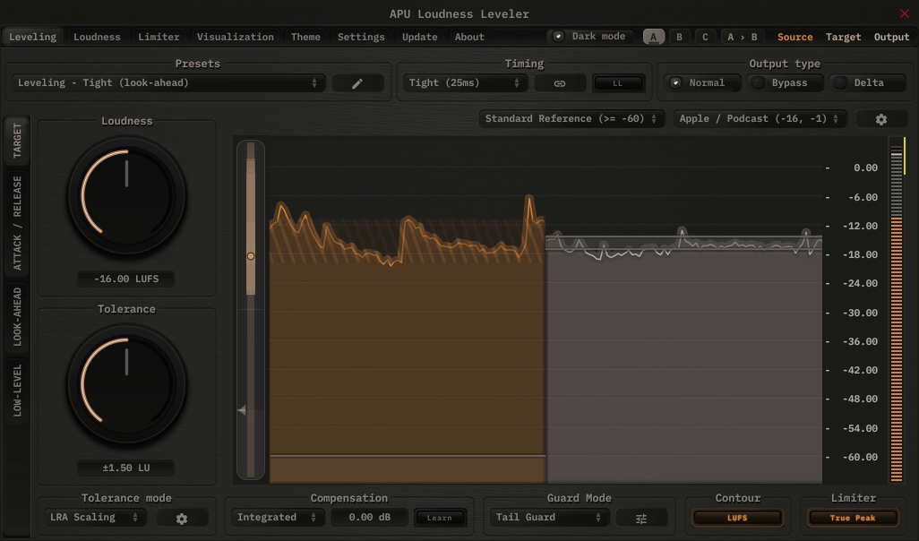
Task: Select state slot C
Action: point(705,37)
